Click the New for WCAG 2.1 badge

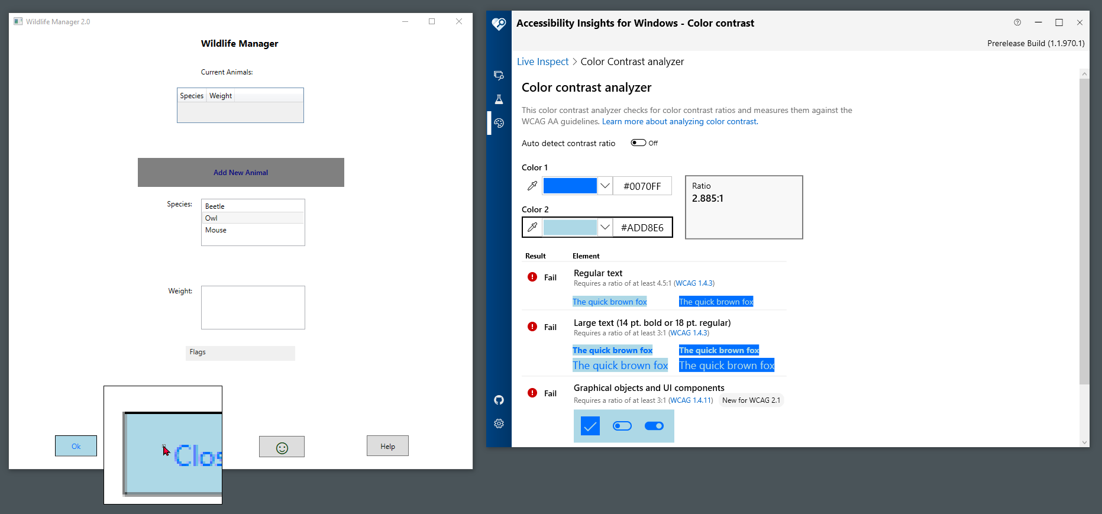tap(751, 400)
